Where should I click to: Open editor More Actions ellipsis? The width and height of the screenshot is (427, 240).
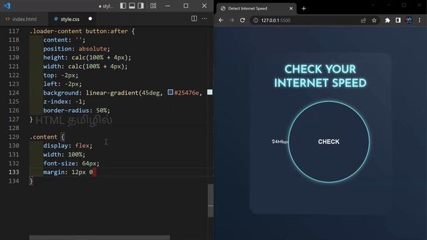(205, 19)
